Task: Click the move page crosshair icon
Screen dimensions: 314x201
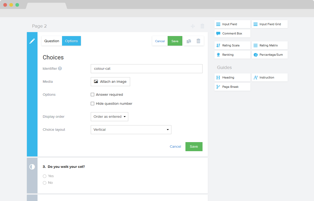Action: [x=193, y=26]
